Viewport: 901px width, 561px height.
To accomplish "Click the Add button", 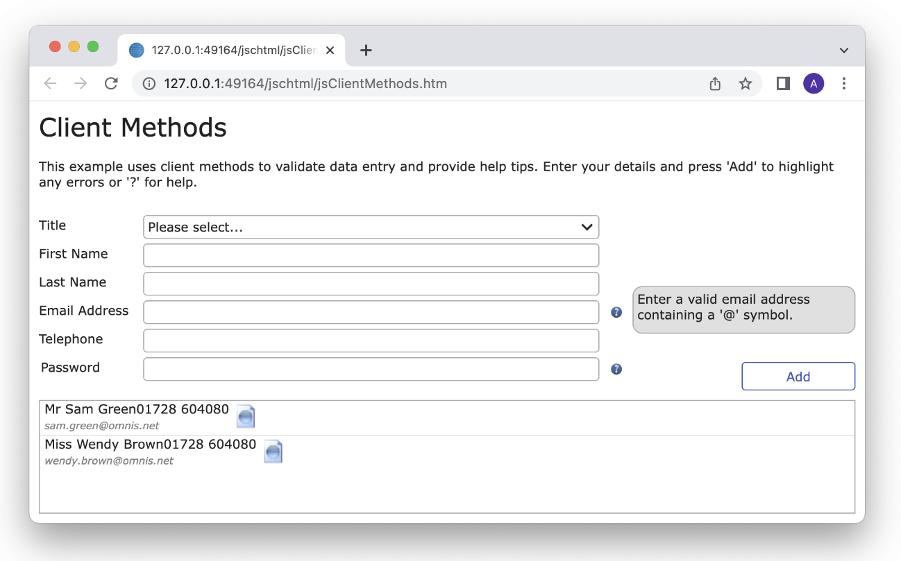I will coord(798,377).
